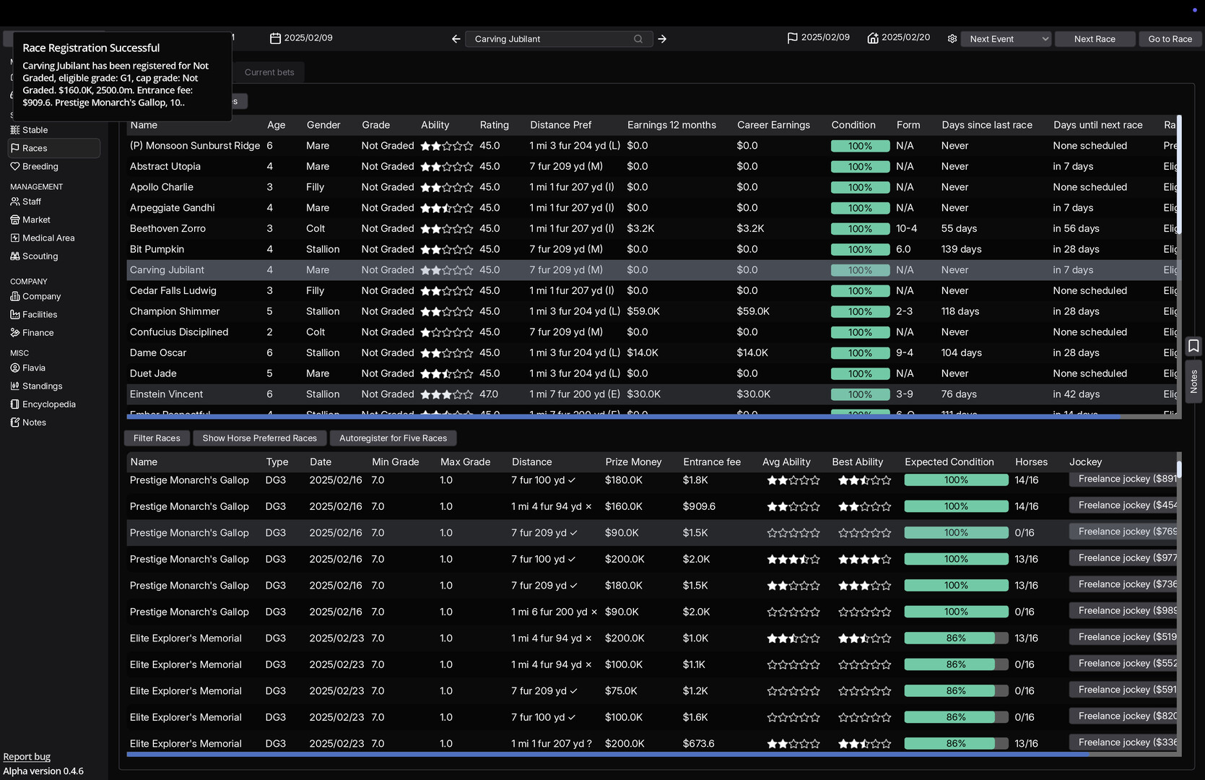Select Stable in the sidebar menu

coord(35,130)
